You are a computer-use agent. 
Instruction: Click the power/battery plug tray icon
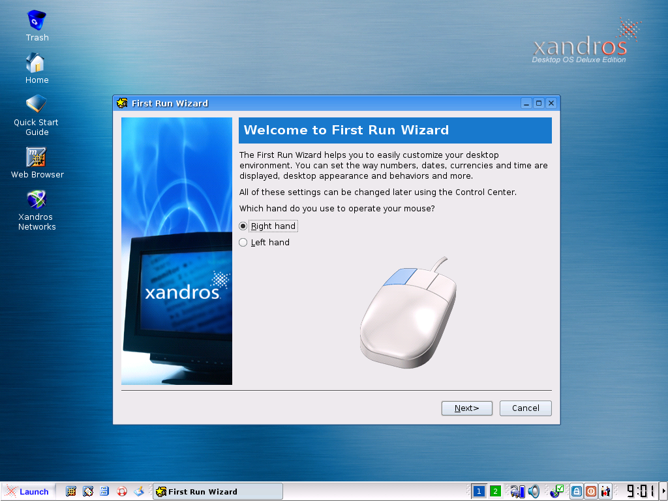pos(517,491)
